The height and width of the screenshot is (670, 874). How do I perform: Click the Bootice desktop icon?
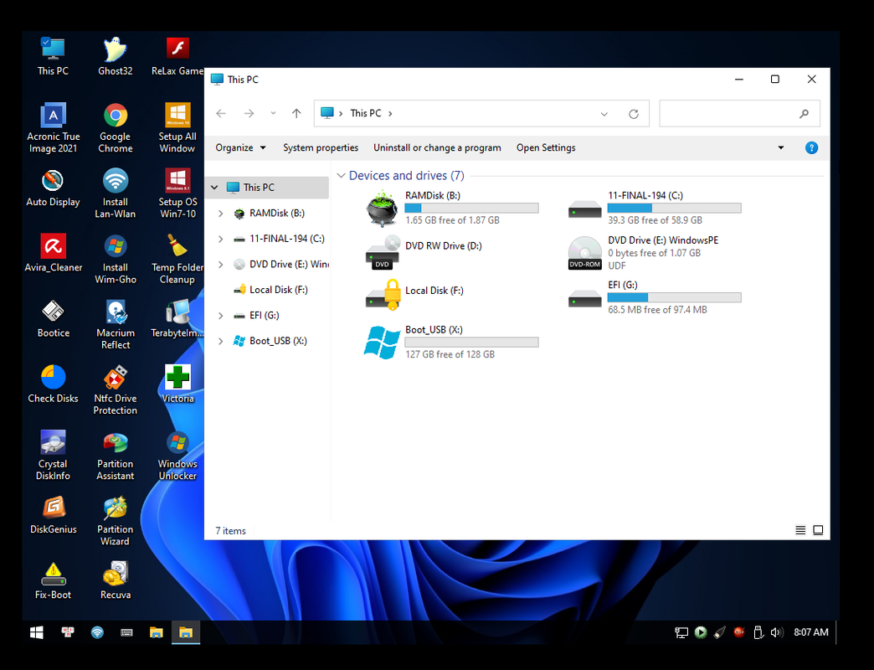pyautogui.click(x=53, y=319)
